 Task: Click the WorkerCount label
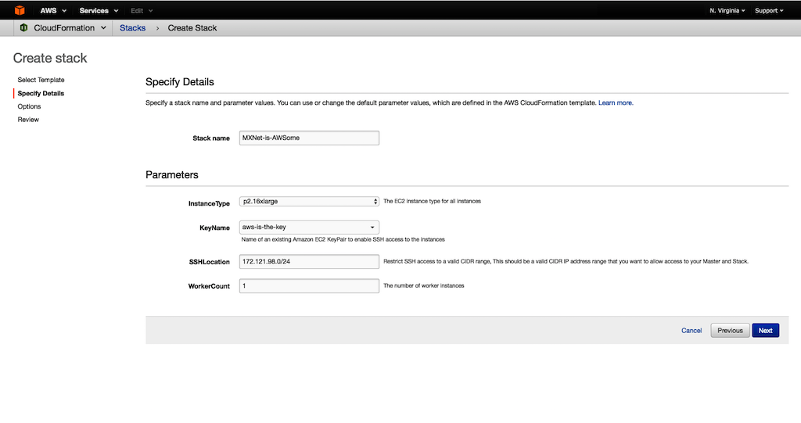209,286
